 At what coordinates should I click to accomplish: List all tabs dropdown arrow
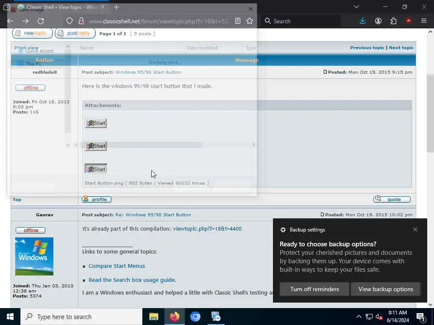[356, 7]
